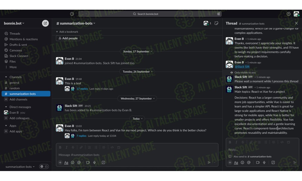Record audio clip in thread composer

[264, 163]
